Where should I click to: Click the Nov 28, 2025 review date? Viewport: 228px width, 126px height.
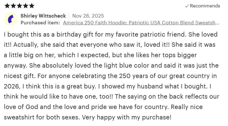88,16
